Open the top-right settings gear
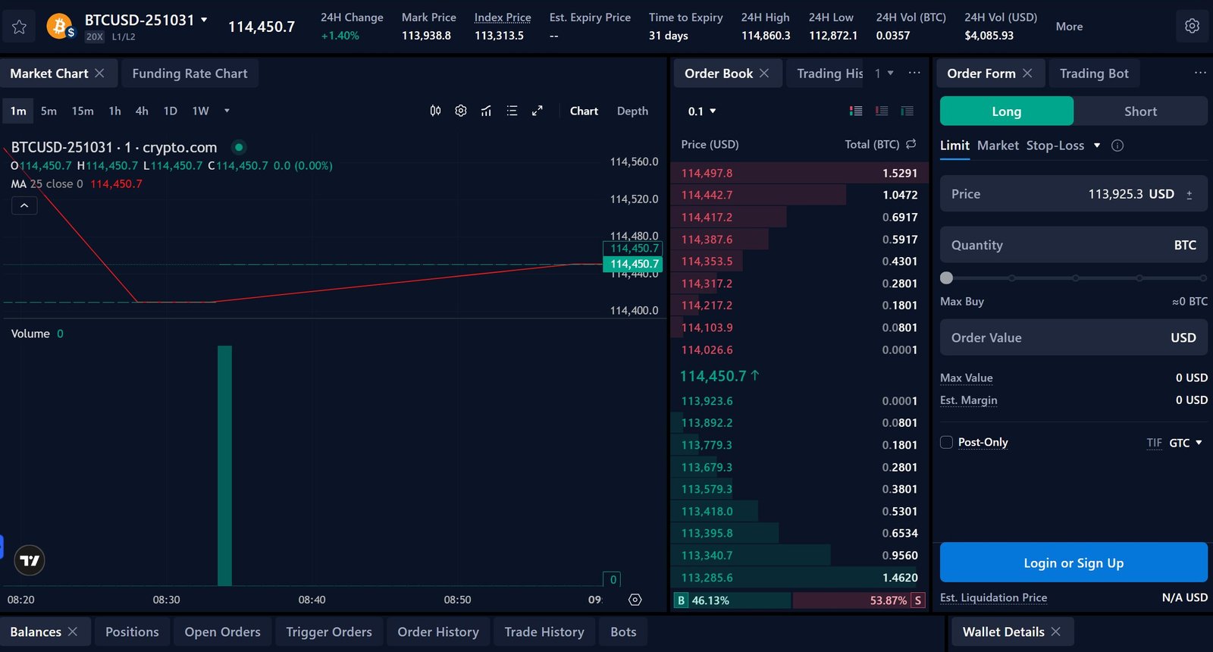1213x652 pixels. 1192,27
